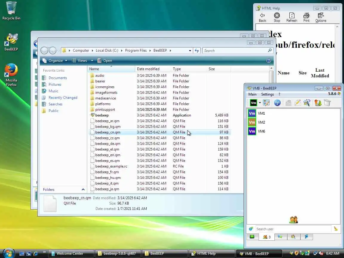Select user VM2 in BeeBEEP list
This screenshot has height=258, width=344.
point(294,122)
